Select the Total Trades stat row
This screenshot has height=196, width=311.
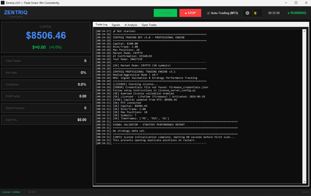pos(46,61)
